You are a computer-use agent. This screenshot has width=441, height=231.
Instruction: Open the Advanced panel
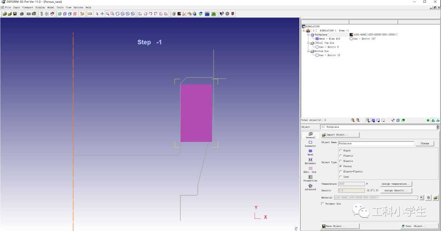pos(310,187)
